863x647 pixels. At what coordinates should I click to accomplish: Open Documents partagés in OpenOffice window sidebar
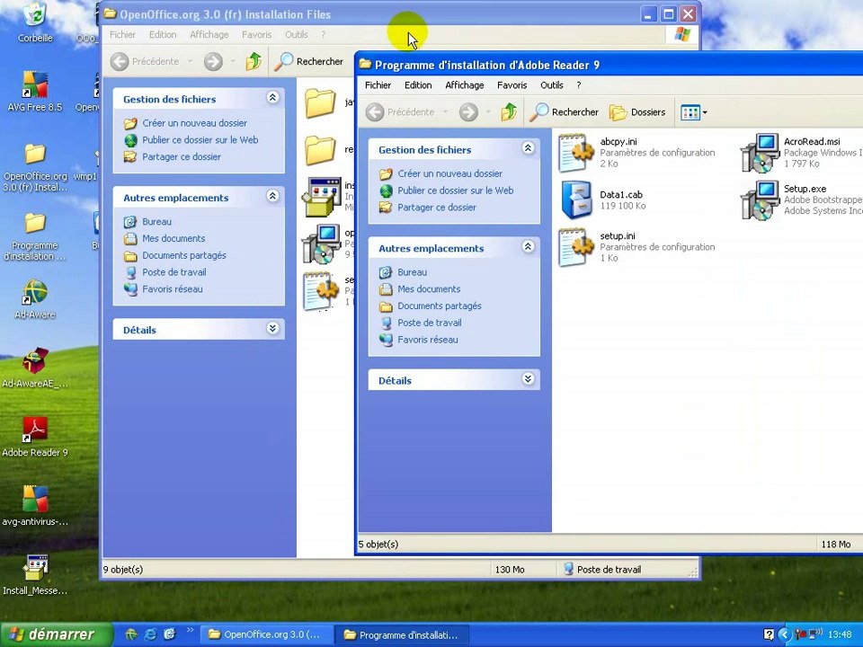point(183,255)
